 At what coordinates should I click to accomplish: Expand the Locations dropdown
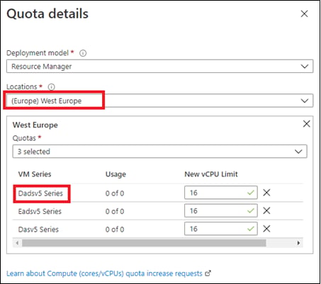coord(160,101)
